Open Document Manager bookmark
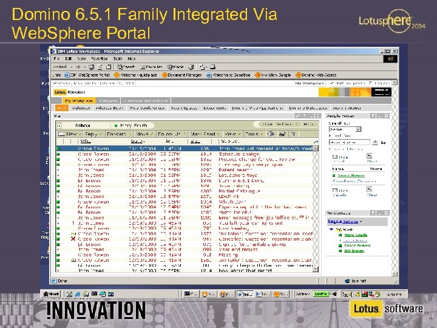The image size is (437, 328). point(181,75)
